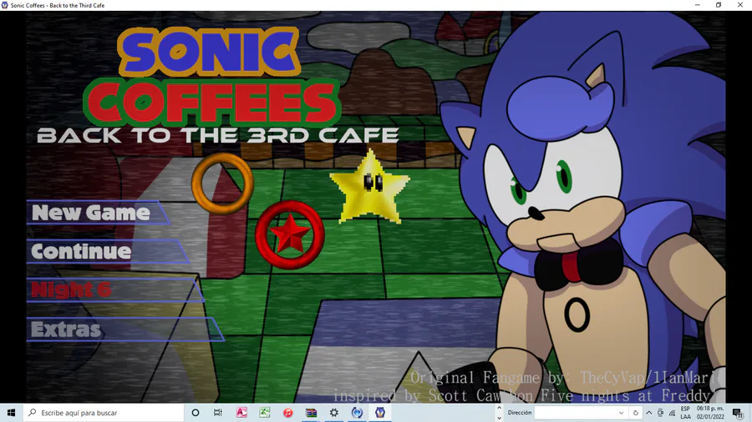Open the blue circular app in taskbar

click(x=357, y=413)
